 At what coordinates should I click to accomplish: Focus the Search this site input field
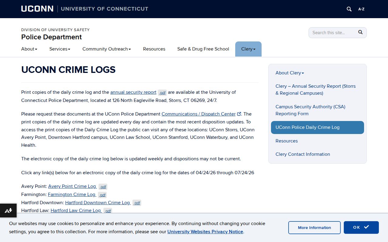click(x=333, y=33)
